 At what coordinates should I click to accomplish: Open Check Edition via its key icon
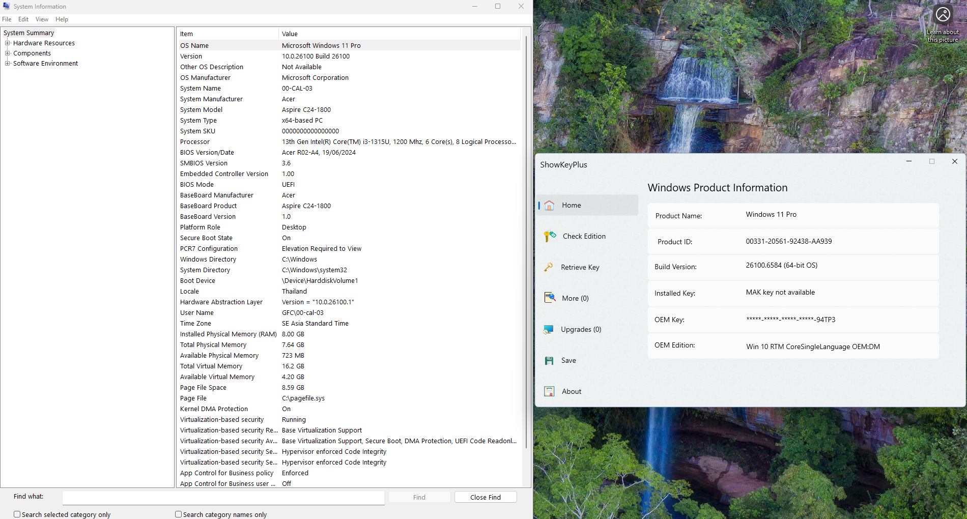coord(550,236)
